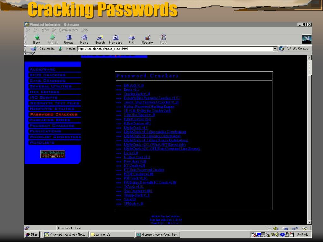The image size is (323, 242).
Task: Switch to Microsoft PowerPoint in taskbar
Action: tap(158, 234)
